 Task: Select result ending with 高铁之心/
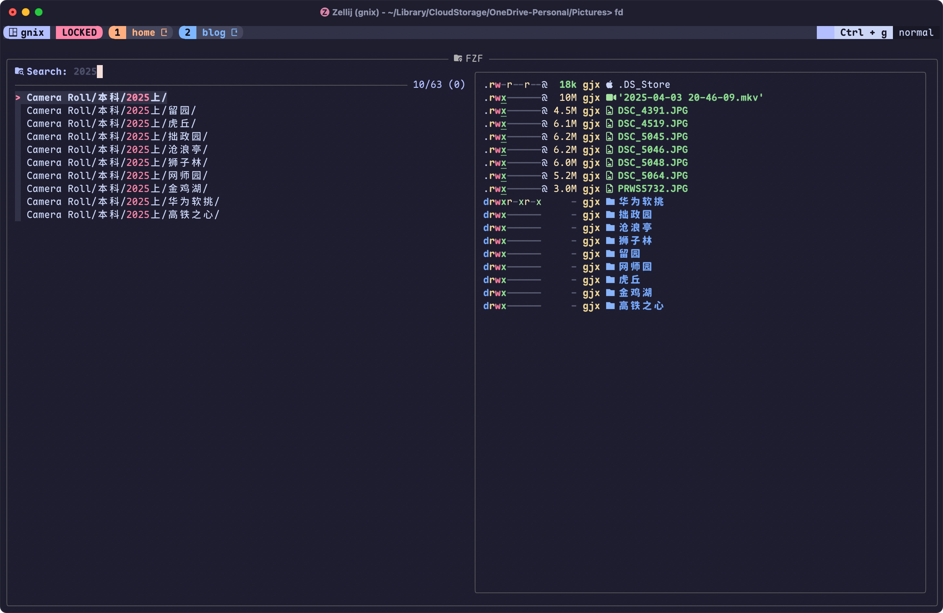click(x=123, y=215)
